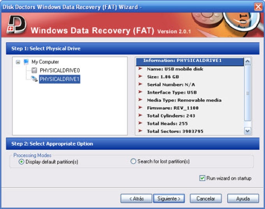Toggle Run wizard on startup checkbox
Screen dimensions: 265x209
(x=202, y=178)
